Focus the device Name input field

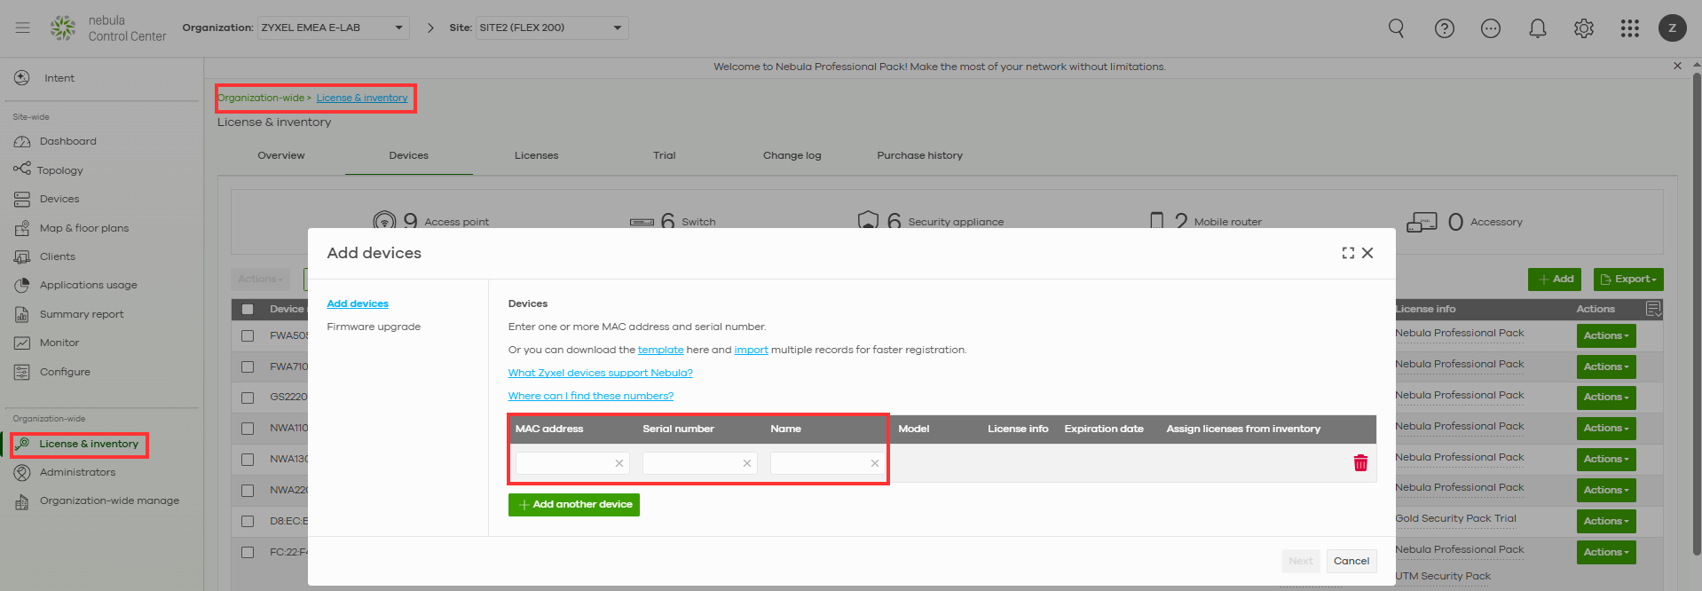pyautogui.click(x=828, y=463)
